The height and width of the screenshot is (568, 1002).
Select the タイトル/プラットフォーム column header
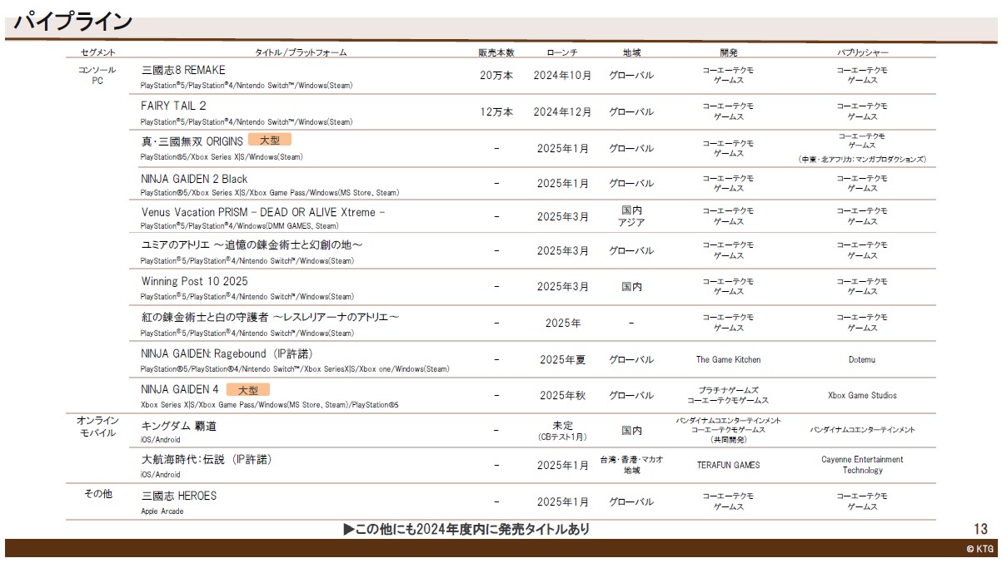click(x=301, y=52)
